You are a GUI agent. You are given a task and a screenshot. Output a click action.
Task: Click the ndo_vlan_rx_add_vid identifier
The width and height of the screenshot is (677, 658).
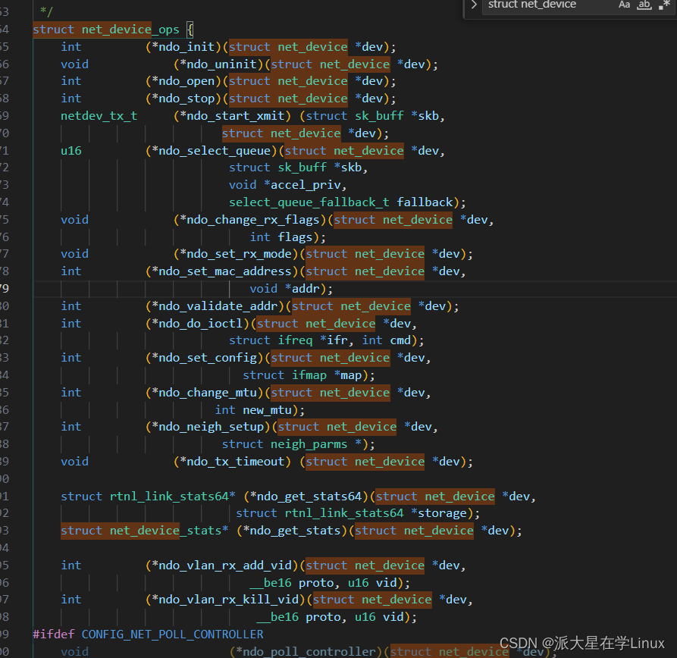[216, 565]
